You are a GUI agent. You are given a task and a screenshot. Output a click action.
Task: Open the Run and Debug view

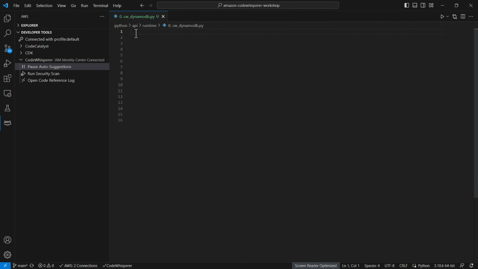[x=7, y=64]
